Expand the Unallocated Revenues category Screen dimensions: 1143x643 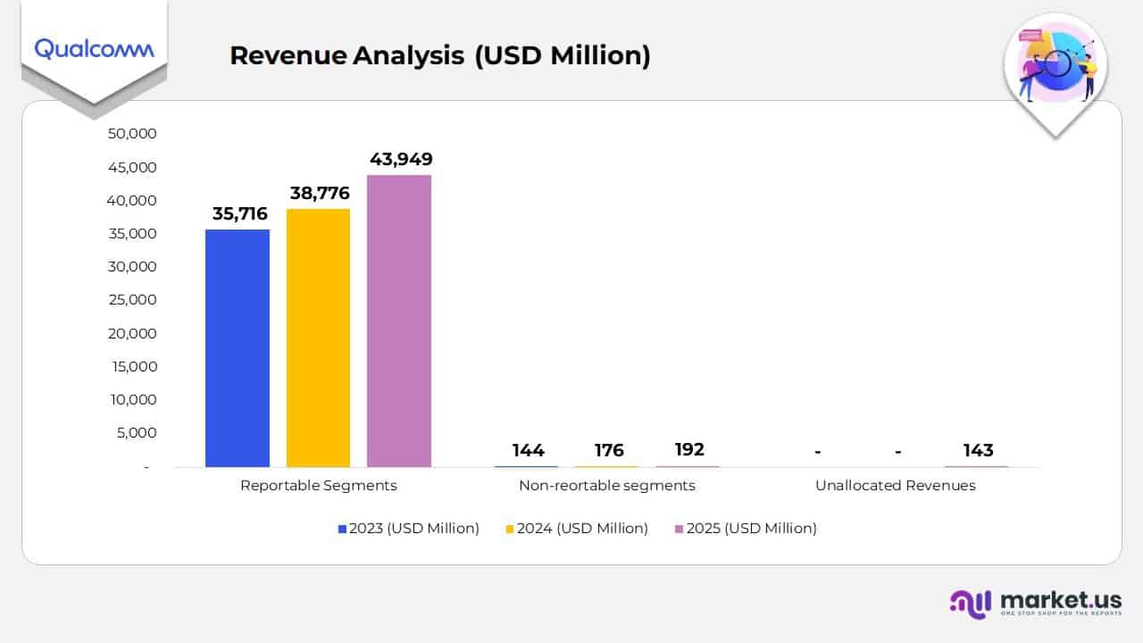(x=896, y=485)
